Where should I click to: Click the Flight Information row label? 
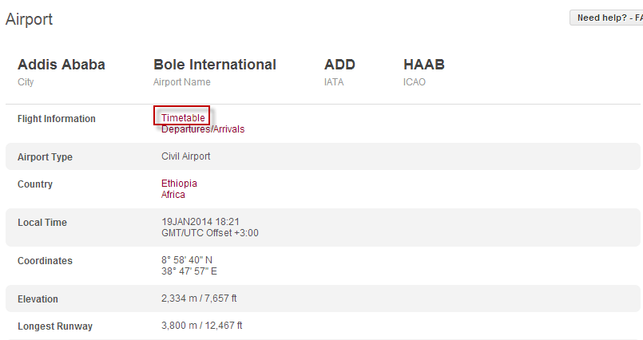(x=57, y=119)
